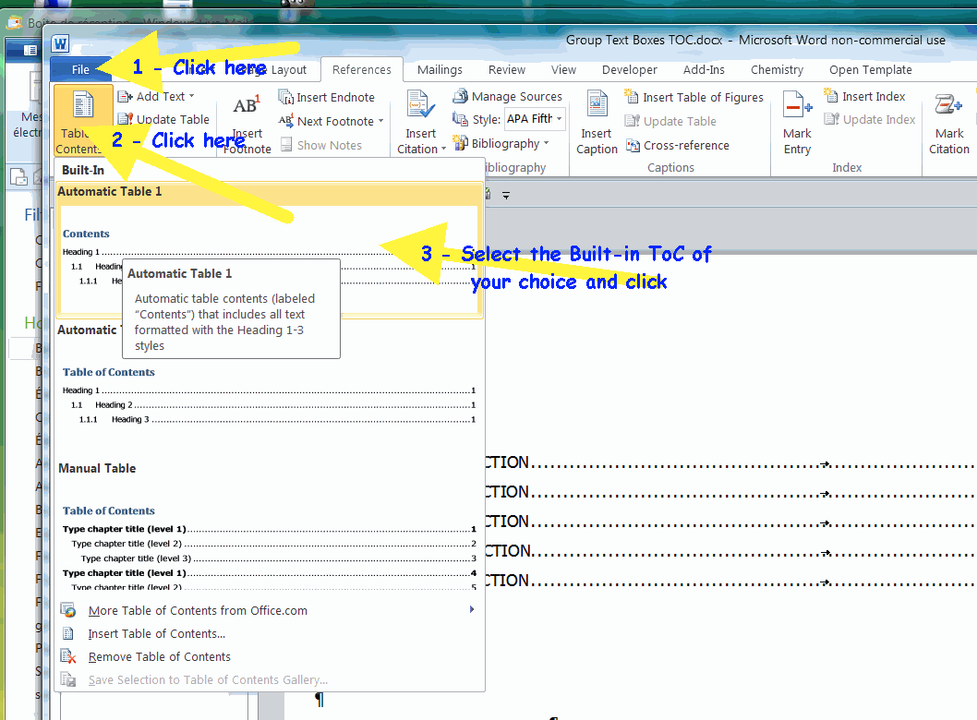Click Insert Index
Screen dimensions: 977x720
pos(865,97)
